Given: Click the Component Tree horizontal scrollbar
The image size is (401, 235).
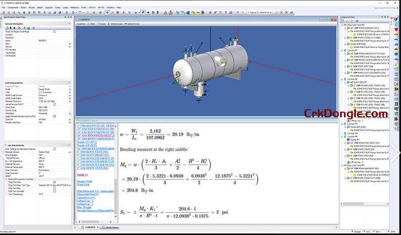Looking at the screenshot, I should pos(365,204).
